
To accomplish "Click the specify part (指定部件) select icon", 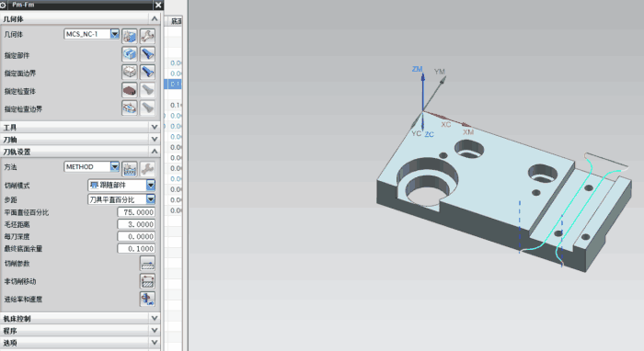I will point(130,54).
